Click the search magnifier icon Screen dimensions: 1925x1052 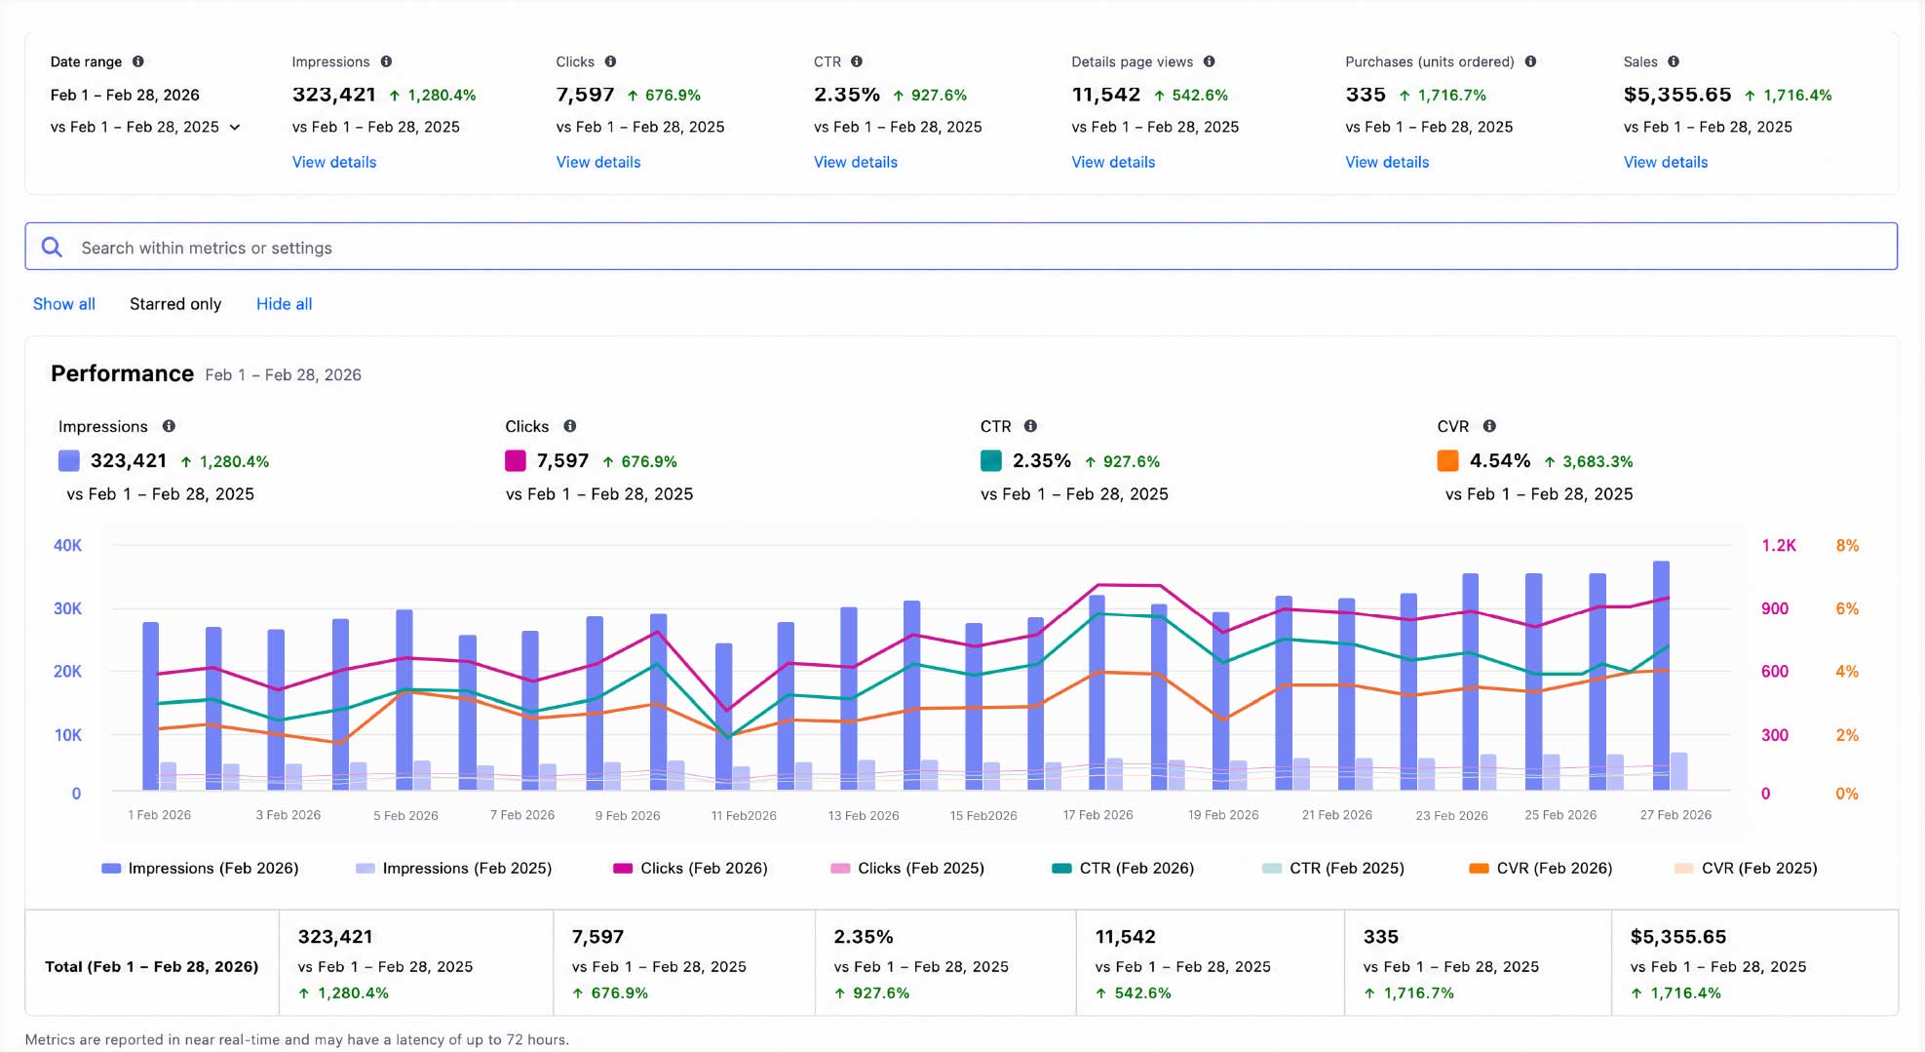[52, 248]
